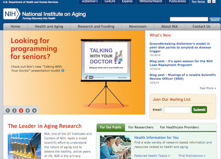Viewport: 221px width, 159px height.
Task: Click the NIH logo
Action: click(x=11, y=14)
